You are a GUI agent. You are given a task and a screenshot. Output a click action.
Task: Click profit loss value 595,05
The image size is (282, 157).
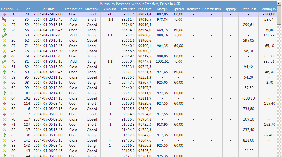pos(249,41)
